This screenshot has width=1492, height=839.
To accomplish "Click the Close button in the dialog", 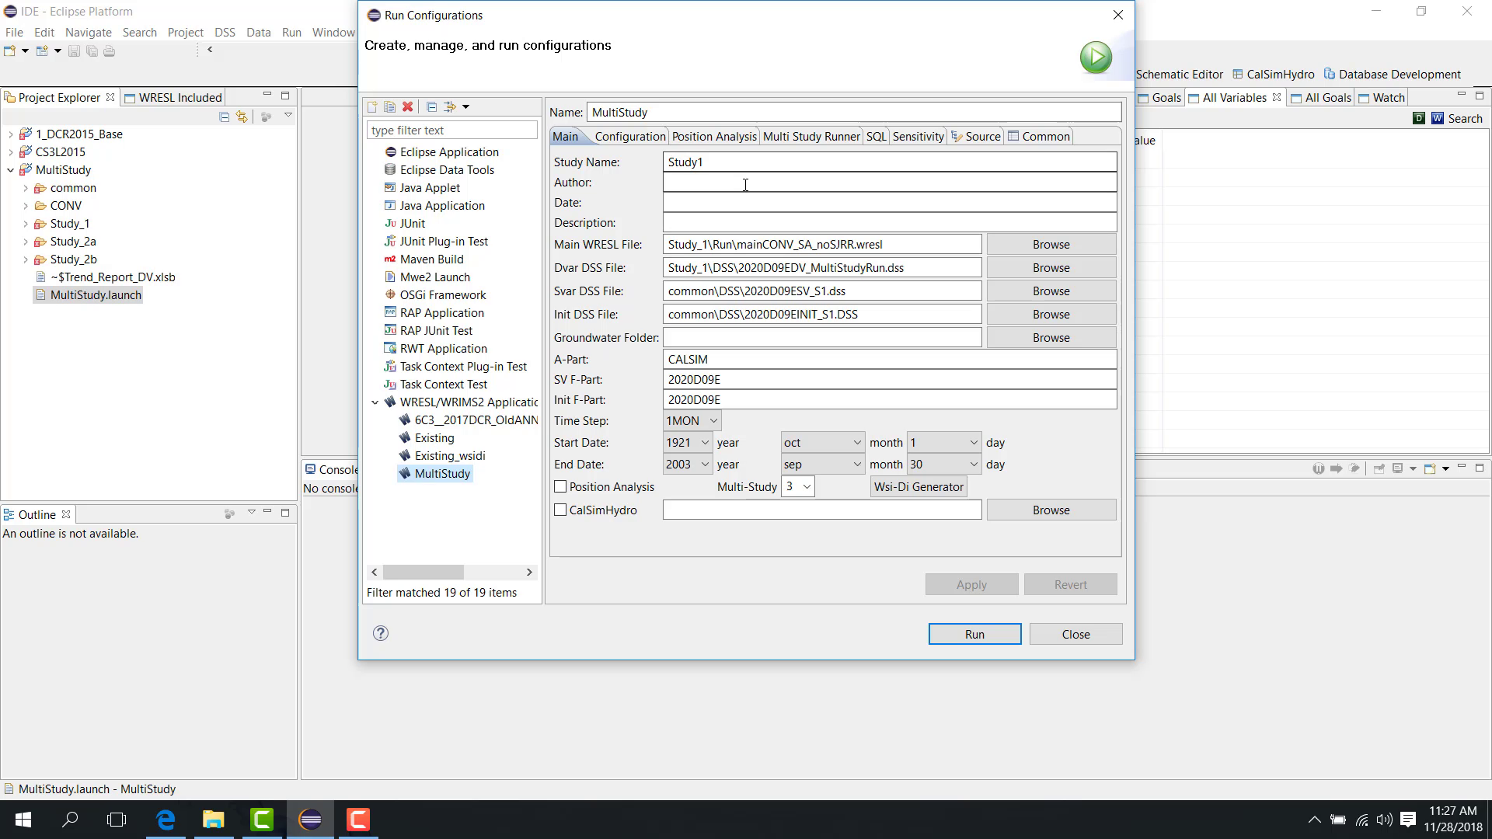I will click(1075, 634).
